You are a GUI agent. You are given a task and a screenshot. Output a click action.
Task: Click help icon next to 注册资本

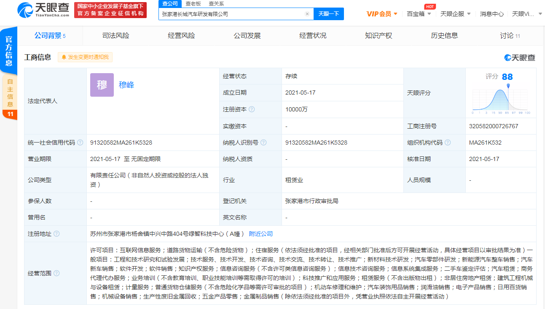click(252, 109)
